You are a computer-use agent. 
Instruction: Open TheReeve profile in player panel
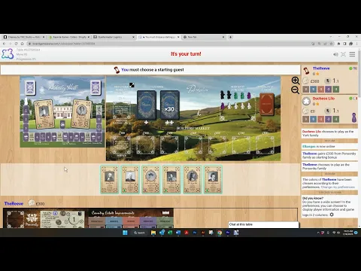tap(321, 69)
